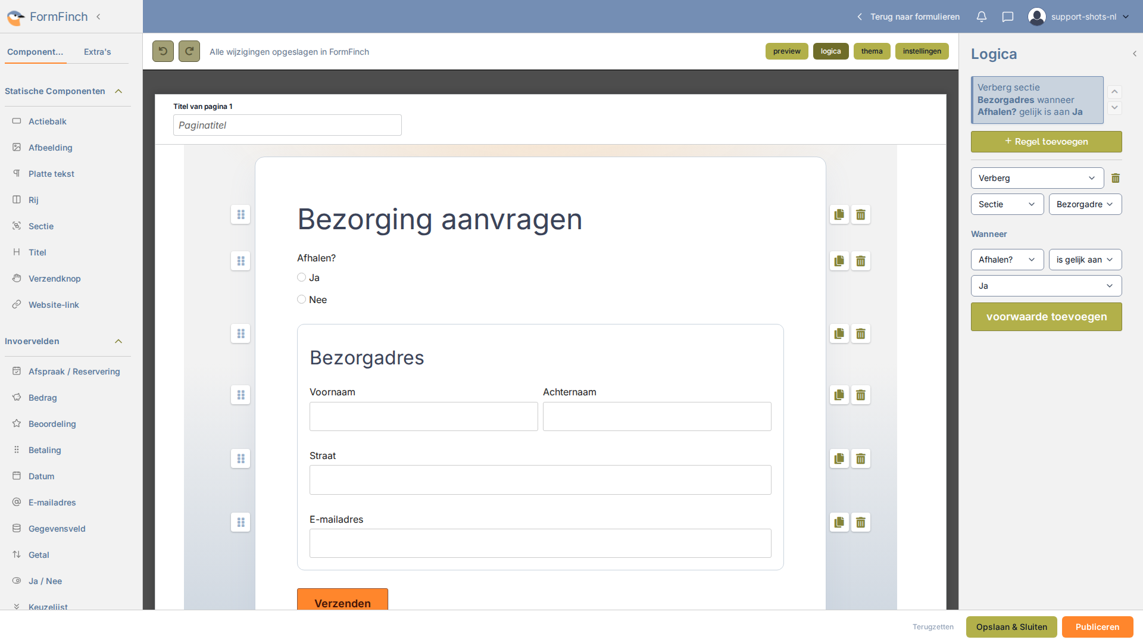Screen dimensions: 1143x643
Task: Go back via Terug naar formulieren
Action: click(908, 17)
